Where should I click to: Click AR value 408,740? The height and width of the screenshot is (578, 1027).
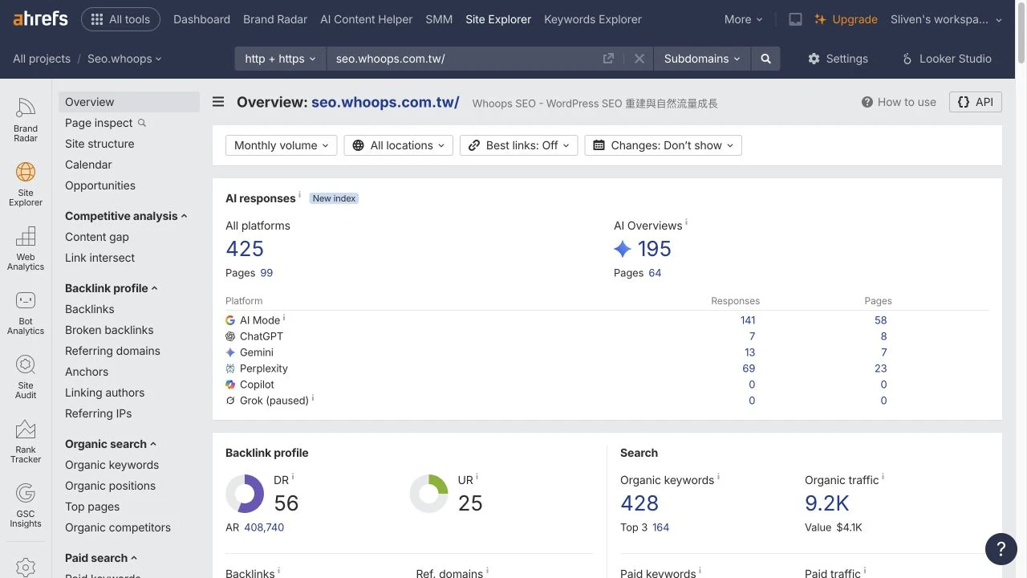264,527
